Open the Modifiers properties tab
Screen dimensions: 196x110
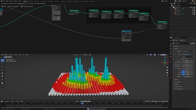171,62
